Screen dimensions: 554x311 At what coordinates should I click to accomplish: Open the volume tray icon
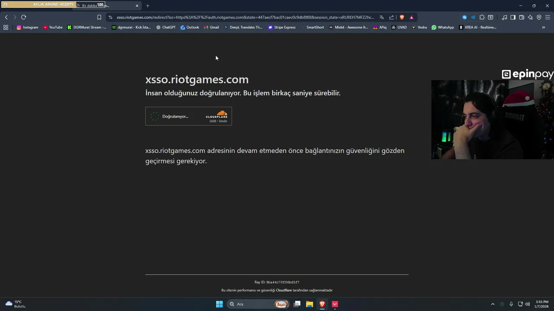click(527, 304)
